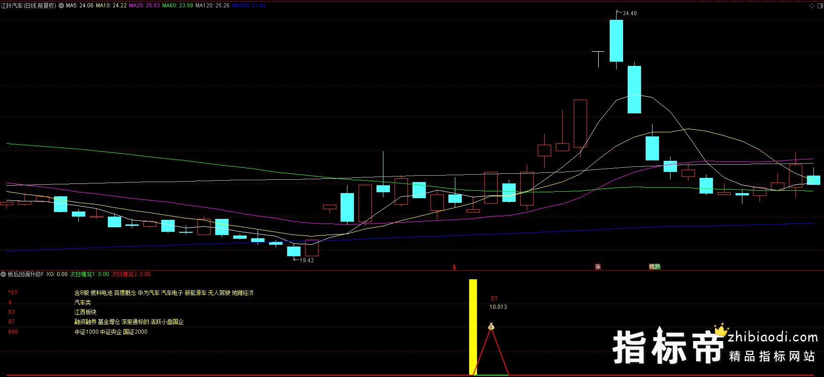824x377 pixels.
Task: Click the tall yellow signal bar
Action: pos(473,327)
